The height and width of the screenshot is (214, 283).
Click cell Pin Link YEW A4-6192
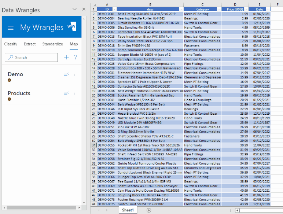[150, 127]
